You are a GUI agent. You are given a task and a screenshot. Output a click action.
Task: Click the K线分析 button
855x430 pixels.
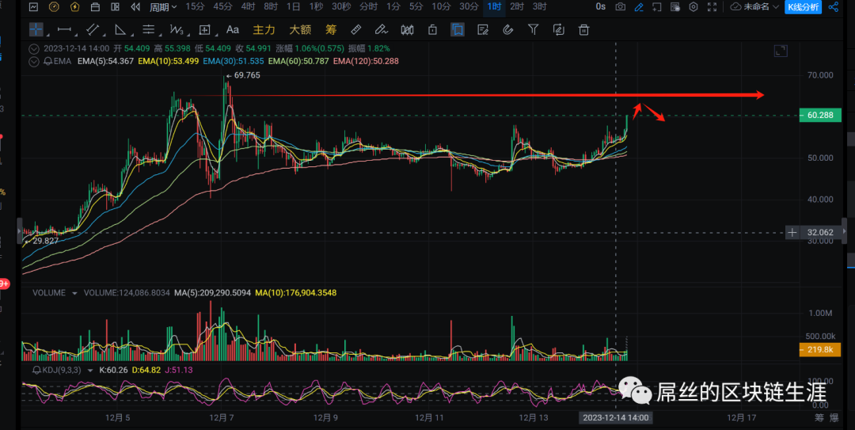804,6
